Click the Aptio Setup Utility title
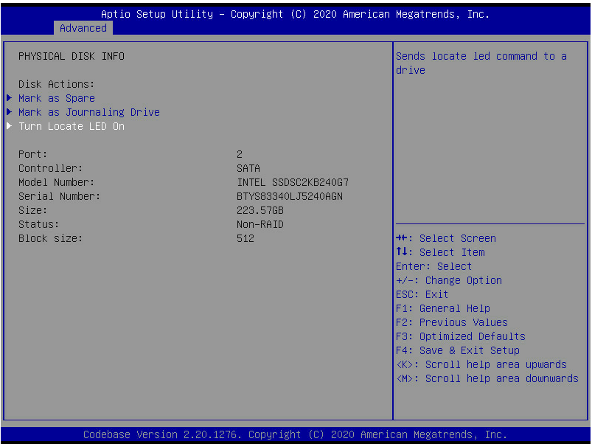This screenshot has width=592, height=444. tap(295, 14)
